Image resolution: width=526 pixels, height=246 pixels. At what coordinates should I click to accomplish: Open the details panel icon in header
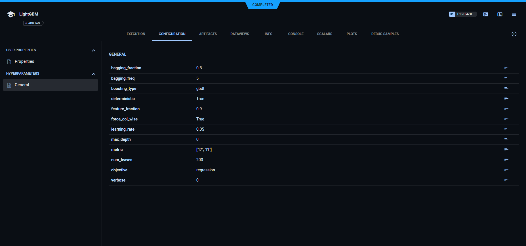(486, 14)
